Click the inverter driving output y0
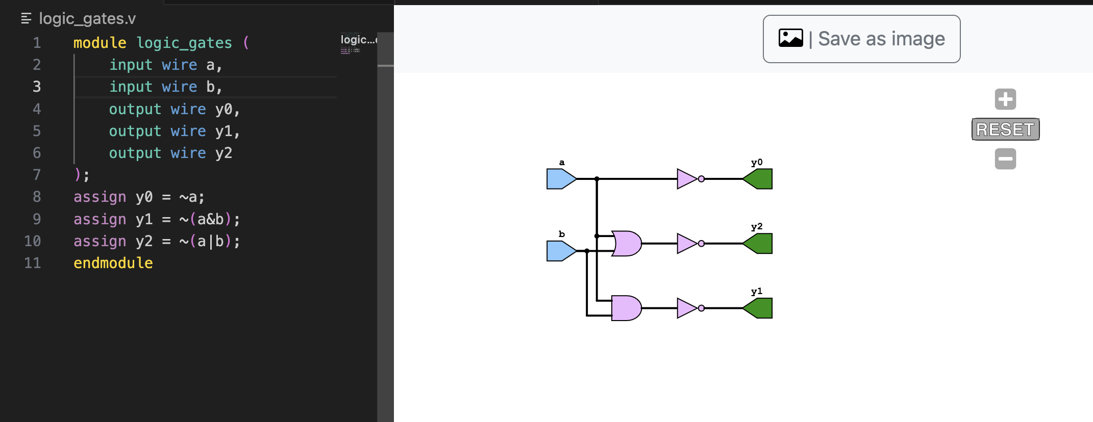The height and width of the screenshot is (422, 1093). 688,179
